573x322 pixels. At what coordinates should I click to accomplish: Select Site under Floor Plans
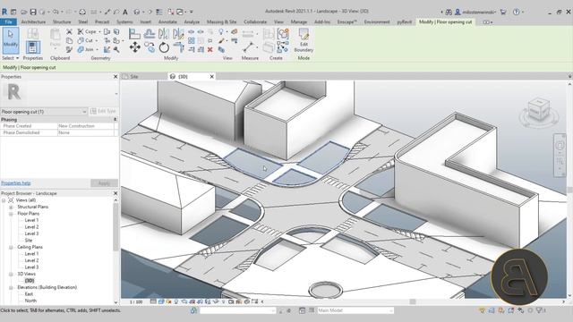[x=29, y=241]
